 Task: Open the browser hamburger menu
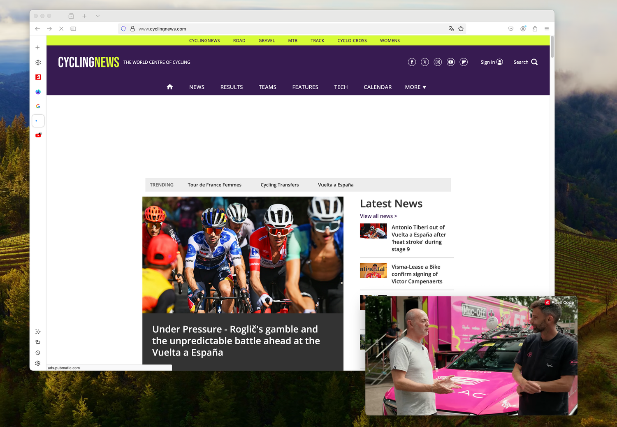pos(547,29)
